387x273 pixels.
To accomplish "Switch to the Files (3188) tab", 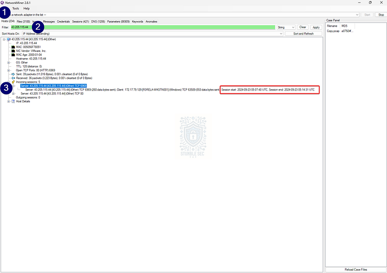I will 23,21.
